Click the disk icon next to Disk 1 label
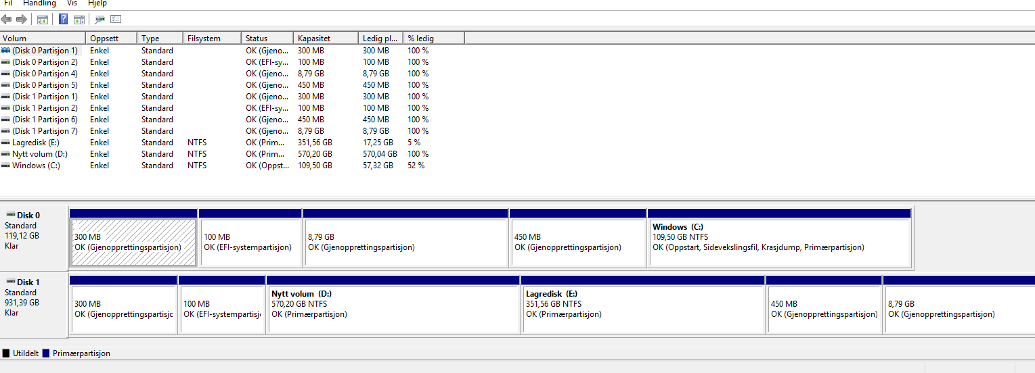 (x=10, y=282)
